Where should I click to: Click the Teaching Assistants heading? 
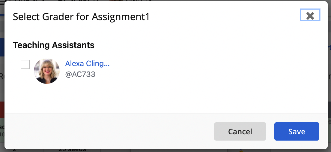point(54,45)
